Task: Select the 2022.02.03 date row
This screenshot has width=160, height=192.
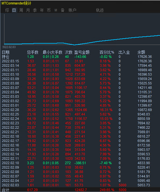Action: pyautogui.click(x=10, y=185)
